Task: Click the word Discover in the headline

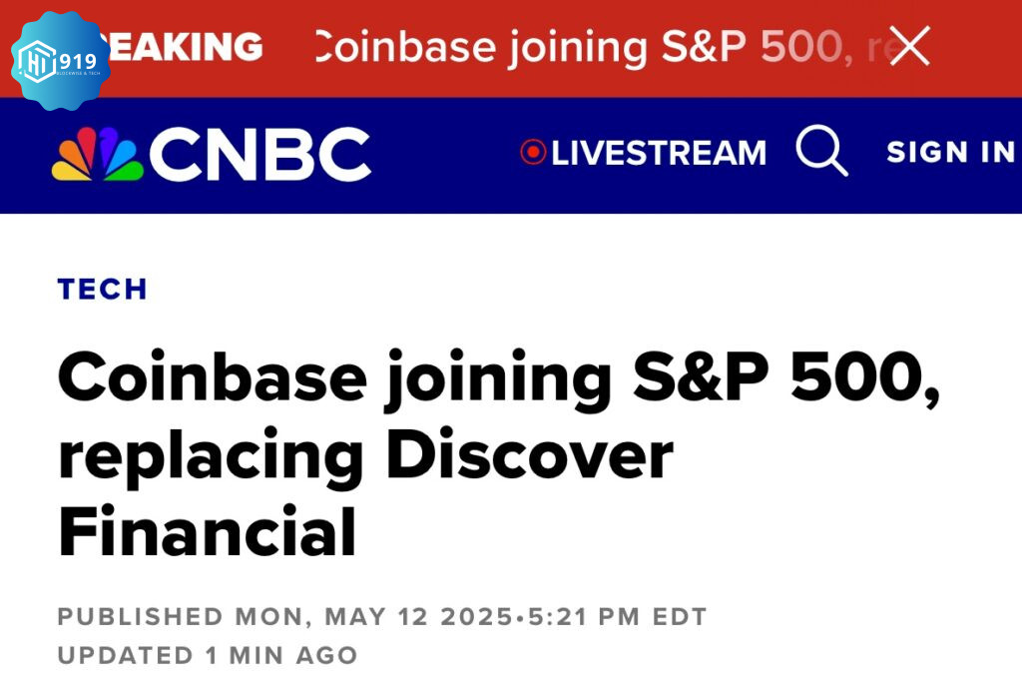Action: (x=529, y=455)
